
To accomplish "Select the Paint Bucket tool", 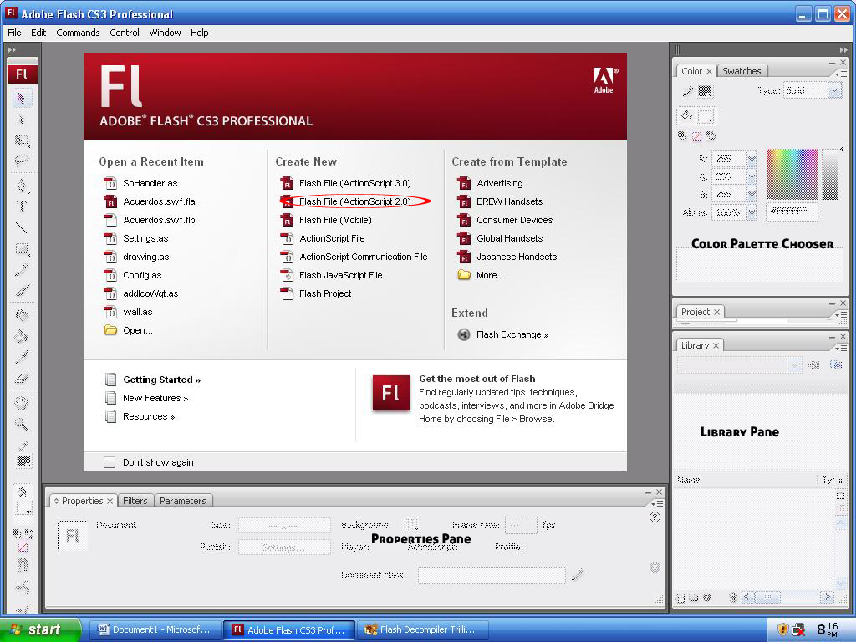I will (x=22, y=336).
